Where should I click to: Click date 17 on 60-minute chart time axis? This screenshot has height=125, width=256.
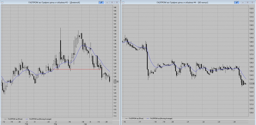140,122
